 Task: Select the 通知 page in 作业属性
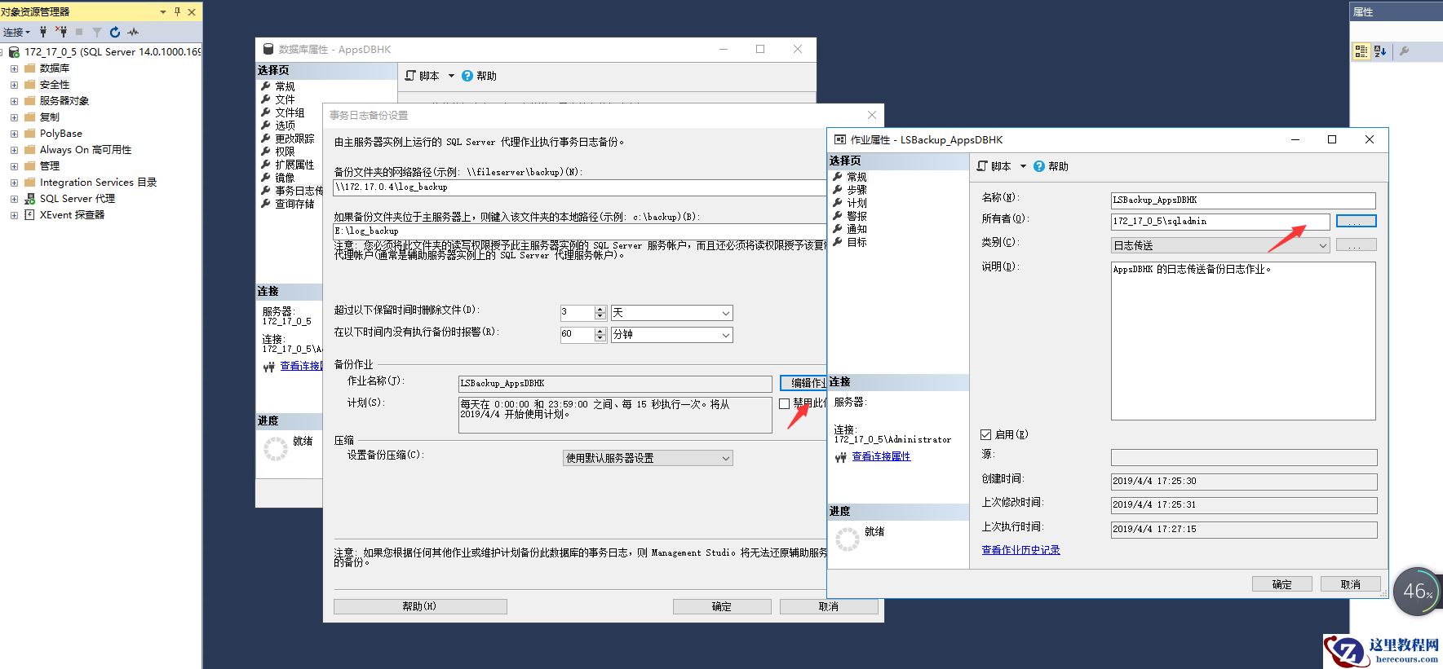tap(857, 229)
